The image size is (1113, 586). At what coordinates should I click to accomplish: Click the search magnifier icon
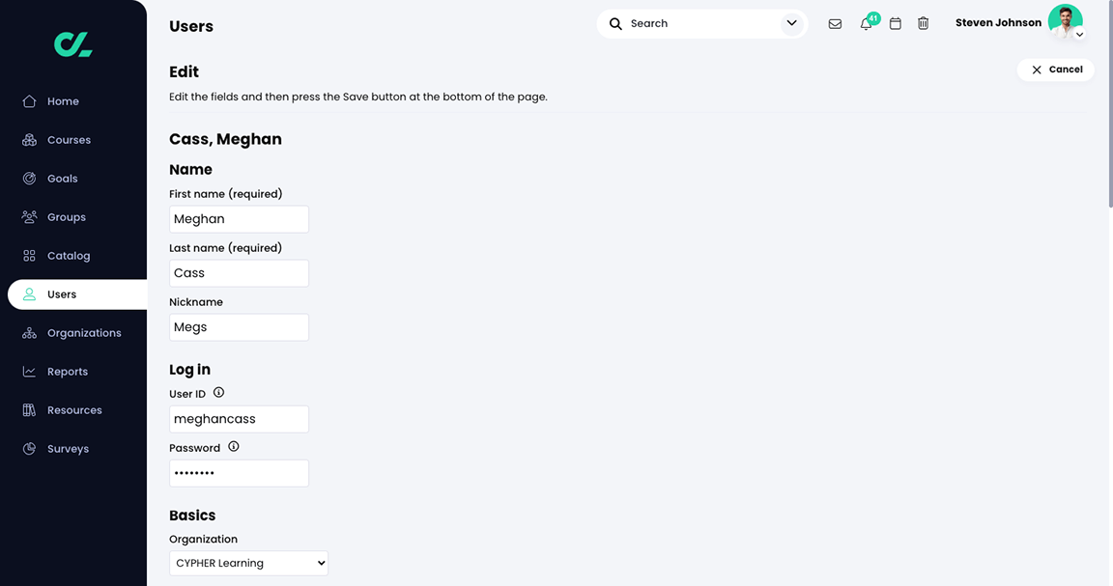615,23
